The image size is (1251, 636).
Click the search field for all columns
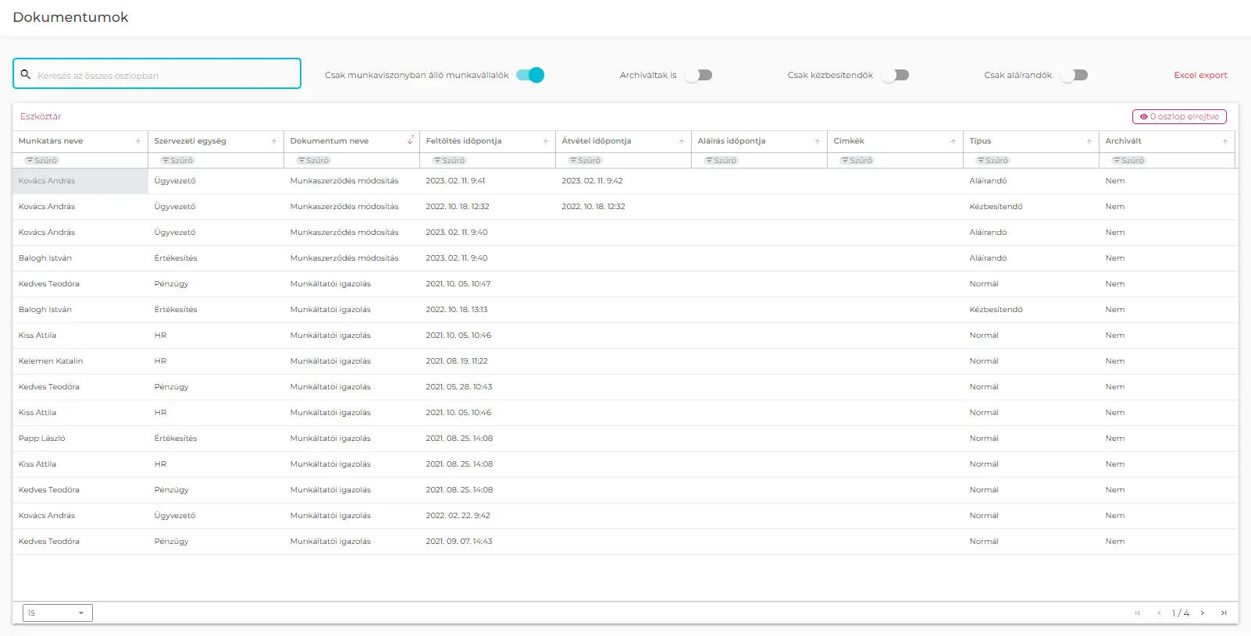(x=164, y=76)
